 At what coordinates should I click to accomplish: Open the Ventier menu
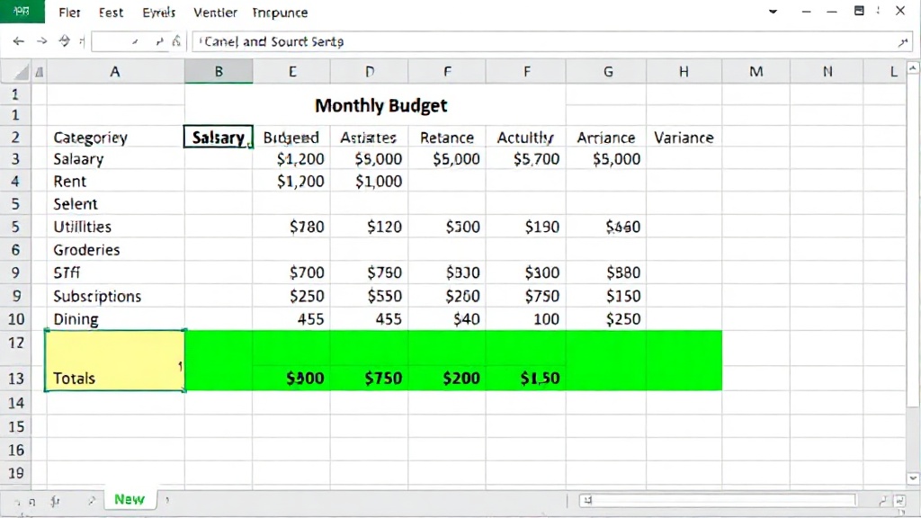pyautogui.click(x=215, y=13)
